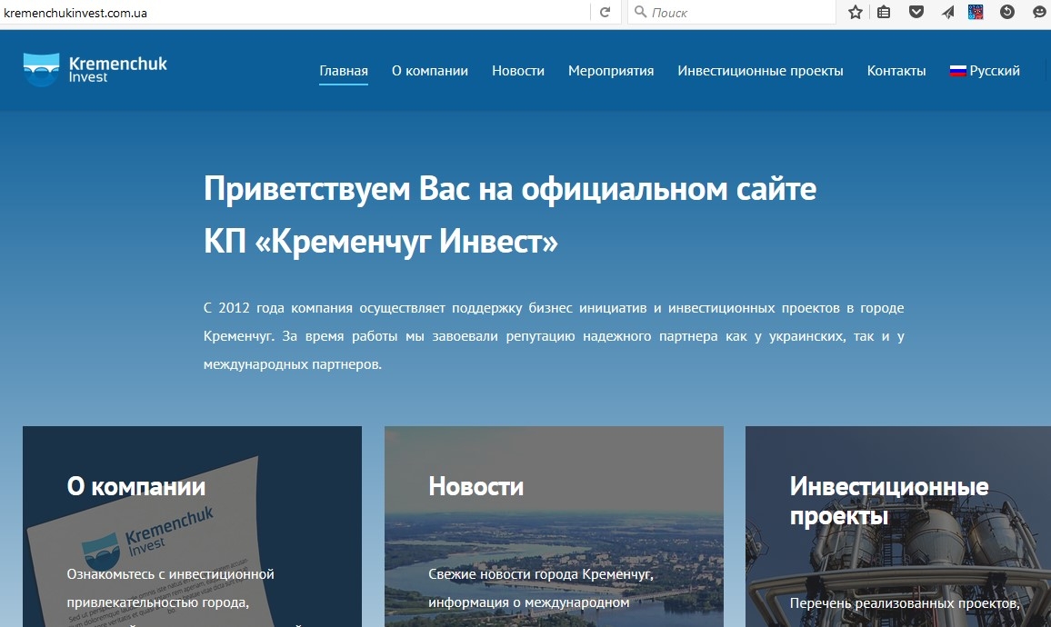Open the Контакты page
This screenshot has width=1051, height=627.
click(896, 71)
